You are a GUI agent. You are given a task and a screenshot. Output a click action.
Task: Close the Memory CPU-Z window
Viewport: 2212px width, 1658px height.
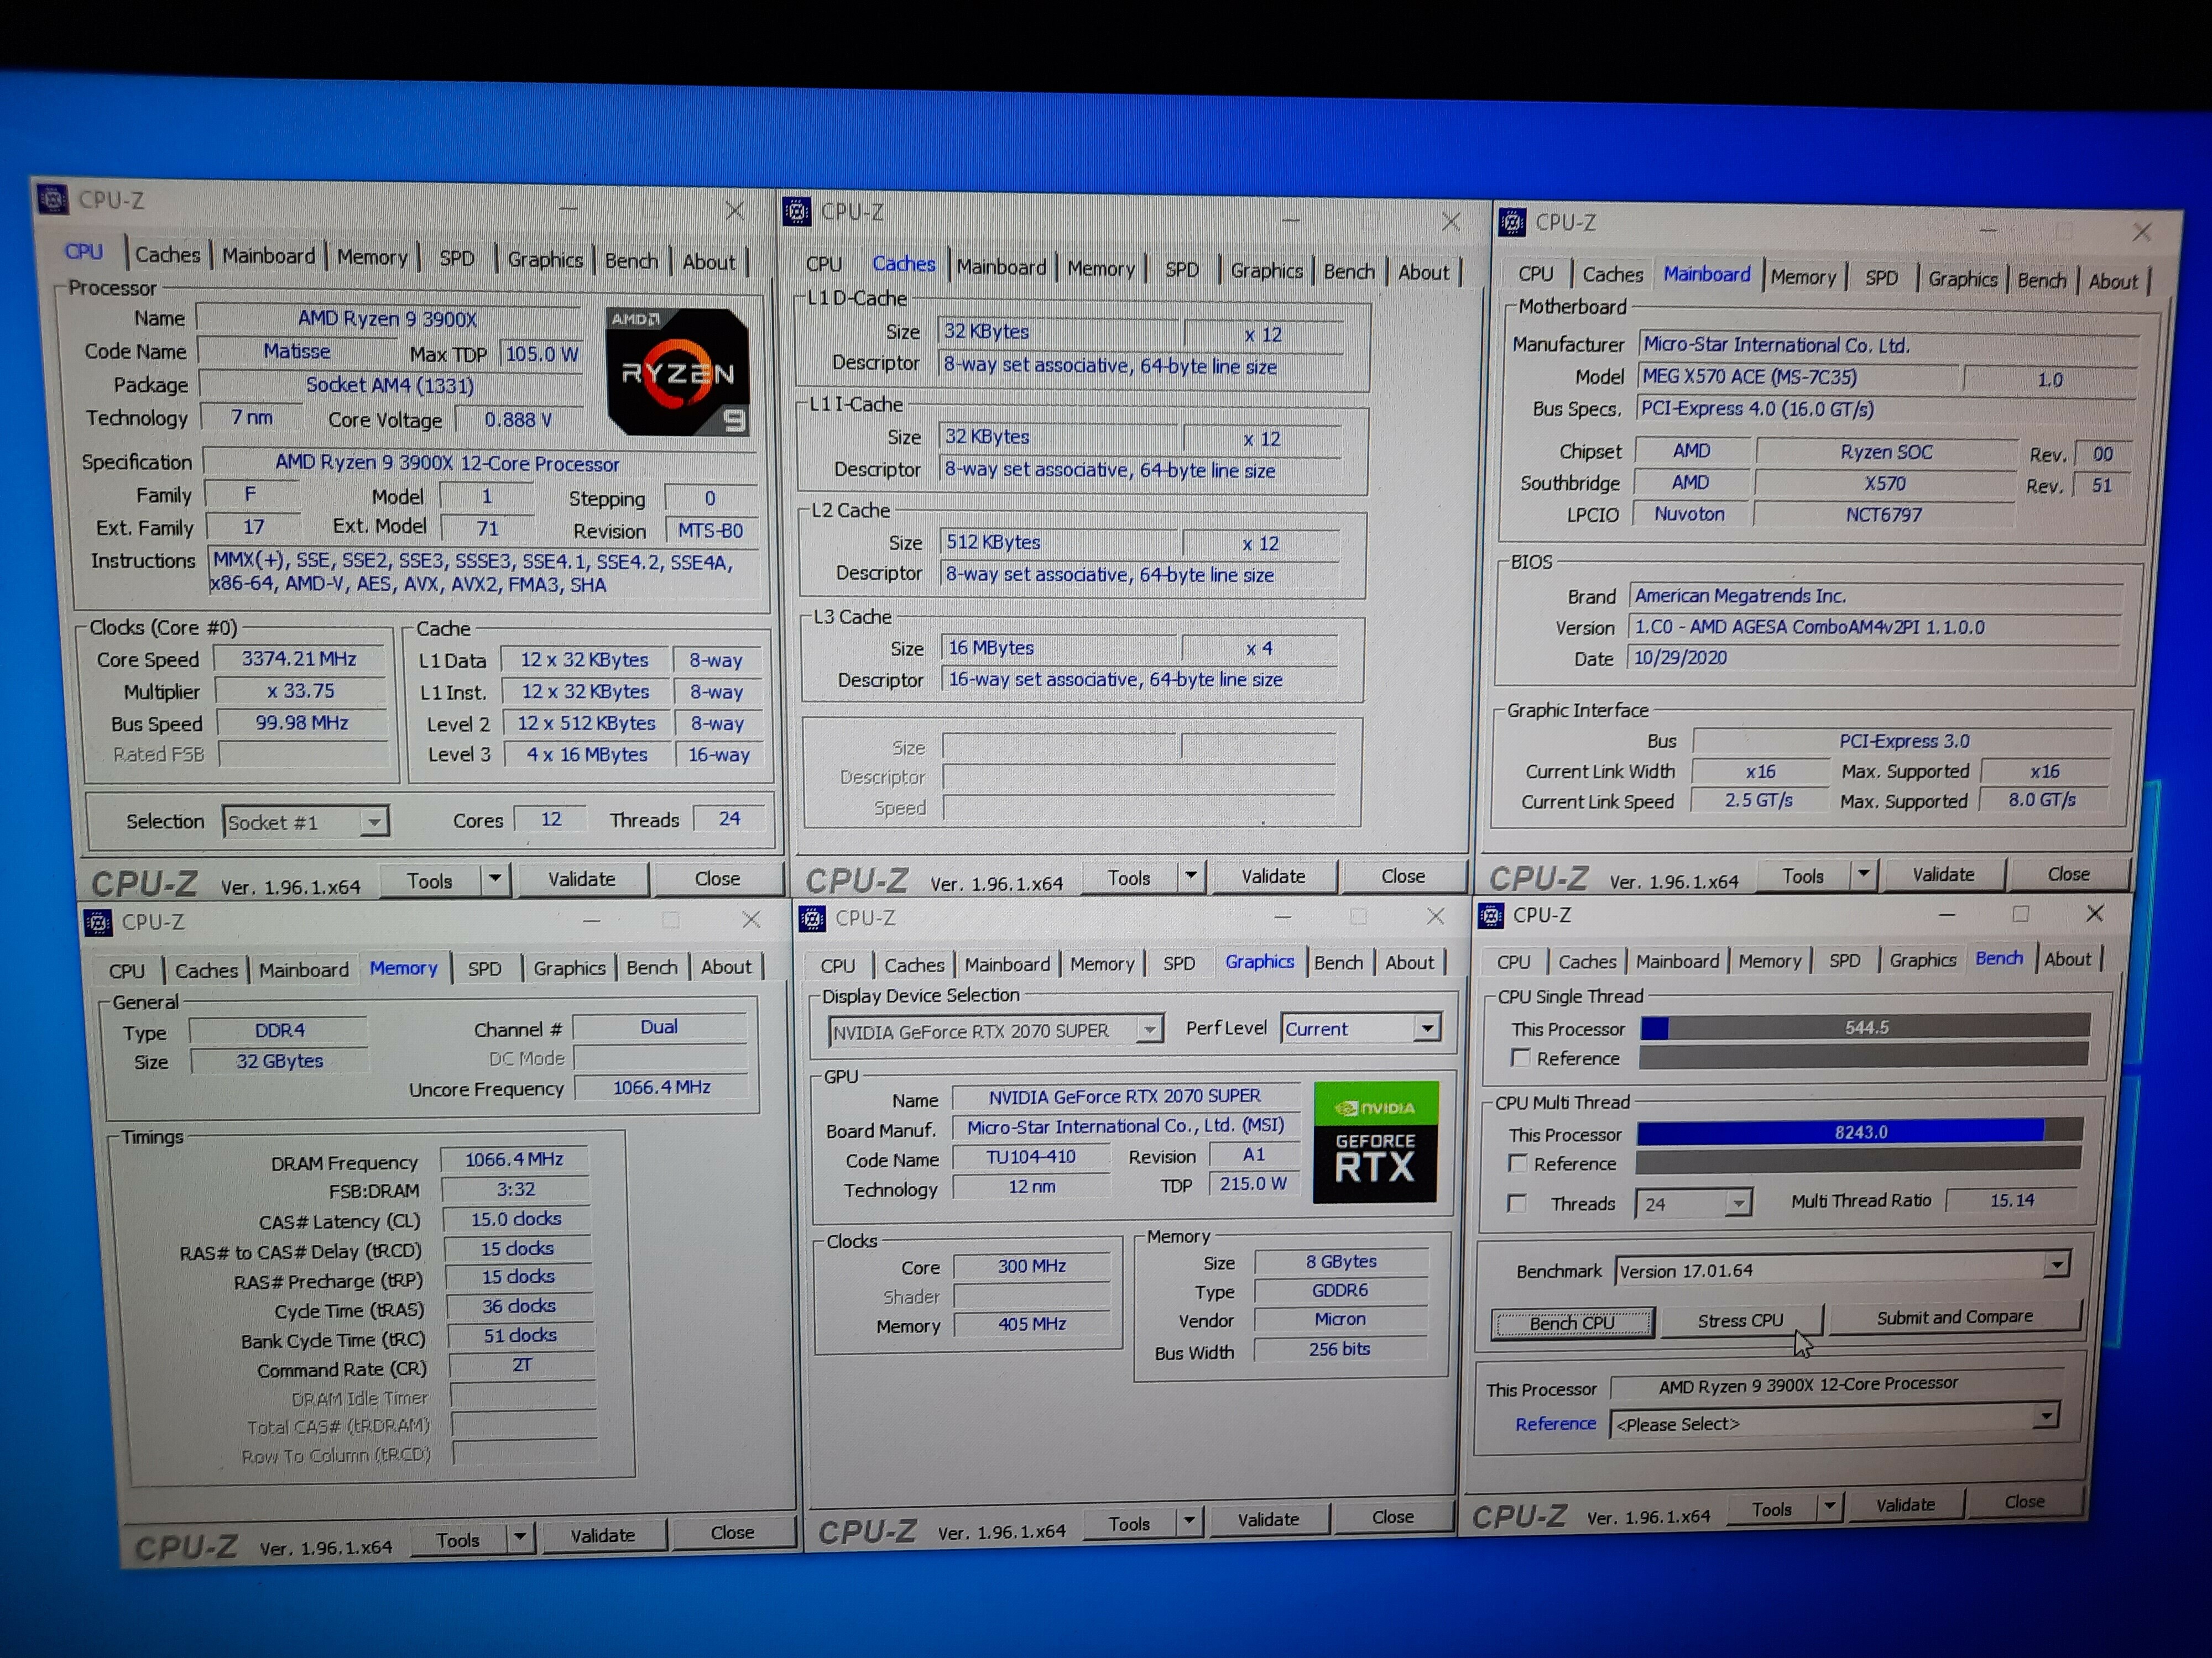[x=751, y=920]
